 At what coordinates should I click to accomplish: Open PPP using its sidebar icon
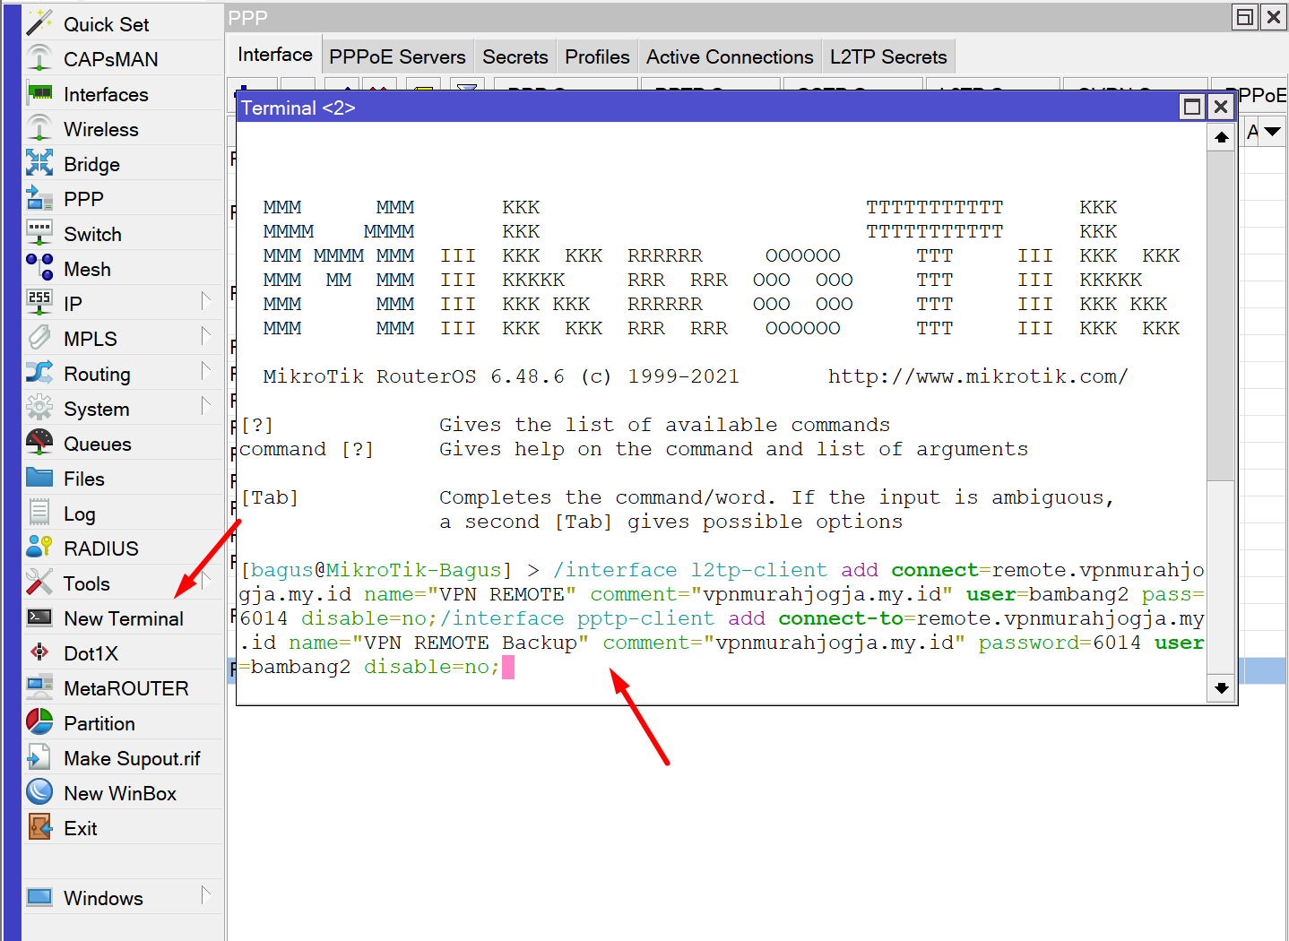click(x=39, y=198)
